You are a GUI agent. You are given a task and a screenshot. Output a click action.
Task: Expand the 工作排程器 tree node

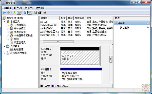(x=8, y=25)
